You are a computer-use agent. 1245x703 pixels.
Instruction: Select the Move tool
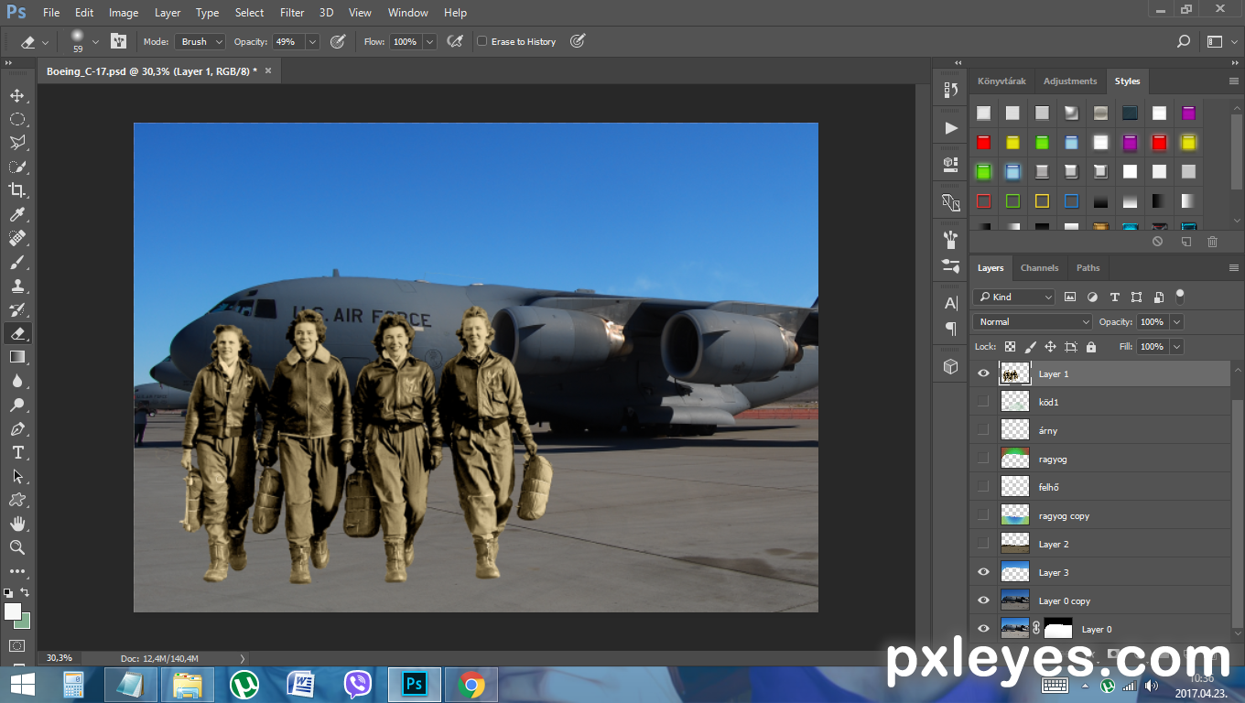16,95
